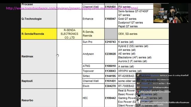Click the Silent Power series line

(138, 106)
